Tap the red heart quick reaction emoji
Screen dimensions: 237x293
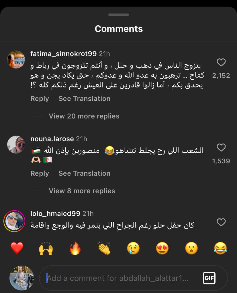[17, 248]
